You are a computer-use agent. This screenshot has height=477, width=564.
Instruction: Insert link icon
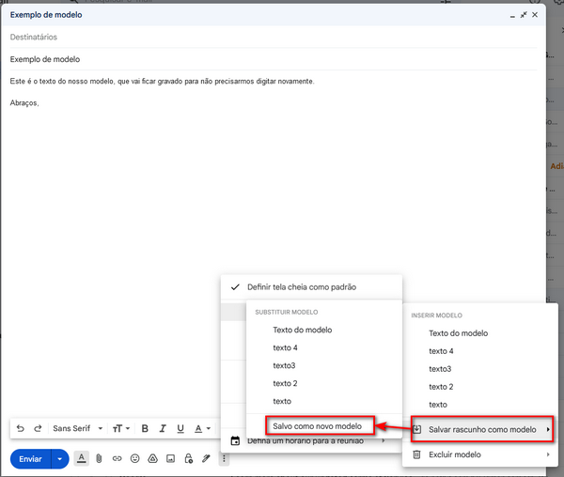pyautogui.click(x=117, y=458)
